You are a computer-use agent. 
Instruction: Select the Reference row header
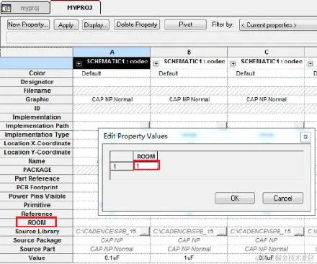pos(37,214)
